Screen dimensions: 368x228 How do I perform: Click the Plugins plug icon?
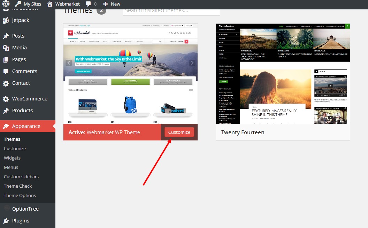tap(6, 221)
